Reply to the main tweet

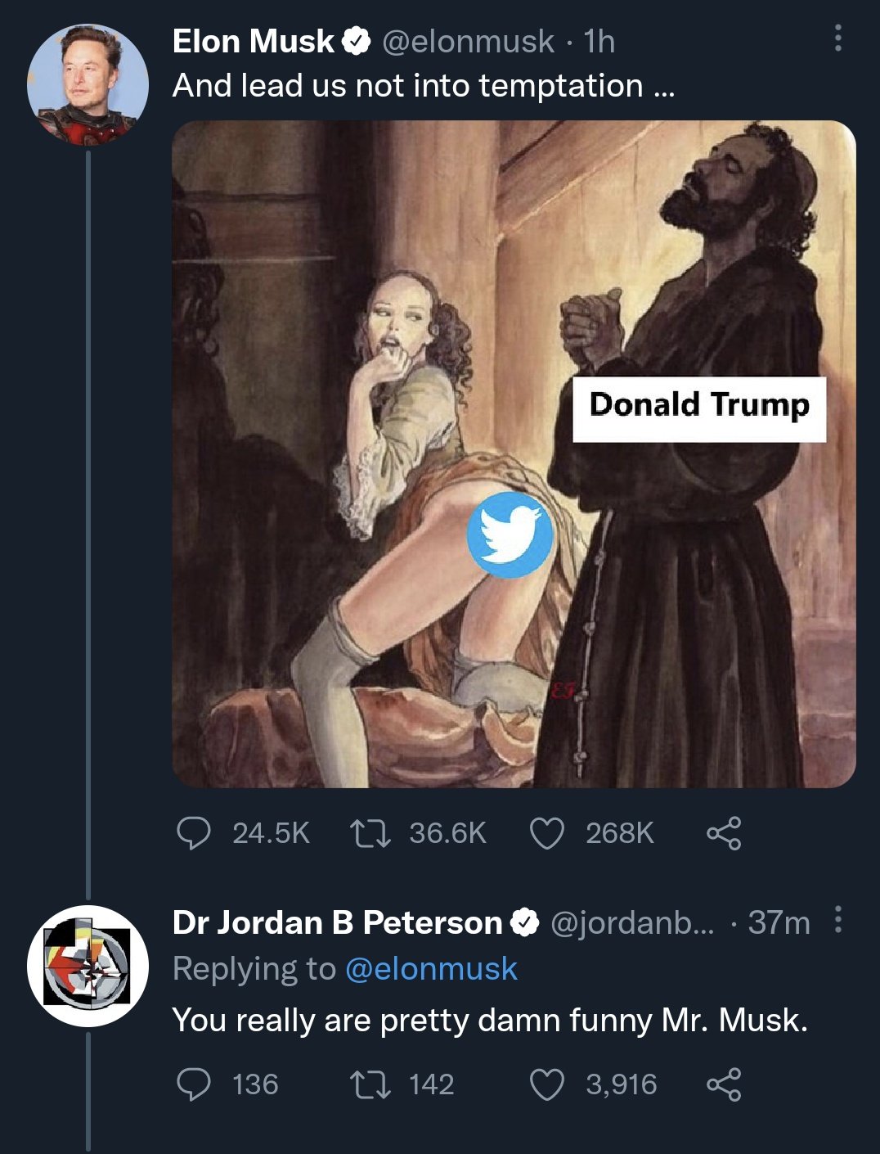pos(194,833)
